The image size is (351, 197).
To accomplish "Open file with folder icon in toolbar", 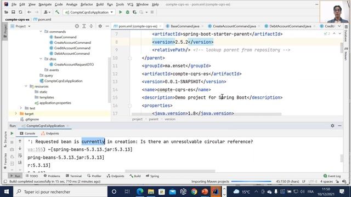I will 6,12.
